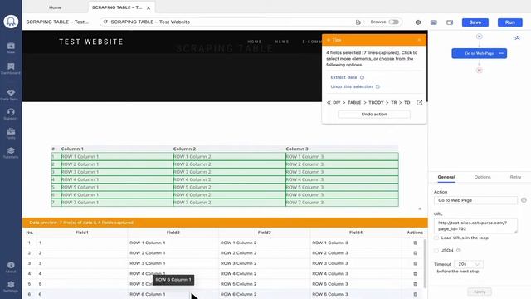531x299 pixels.
Task: Delete data preview row with ROW 5 Column 2
Action: coord(415,284)
